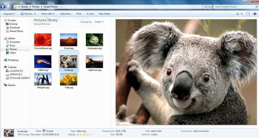Click the Pictures library heading
This screenshot has height=138, width=259.
pyautogui.click(x=46, y=20)
